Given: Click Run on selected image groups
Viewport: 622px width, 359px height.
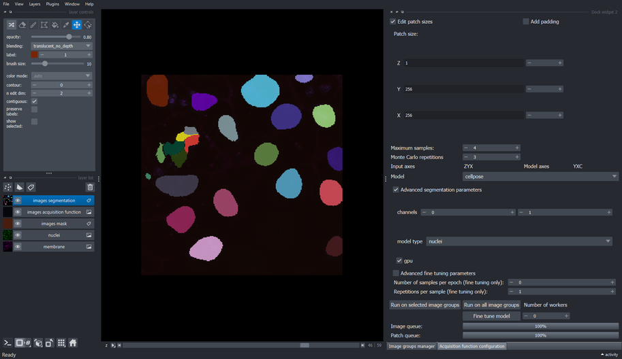Looking at the screenshot, I should [x=425, y=305].
